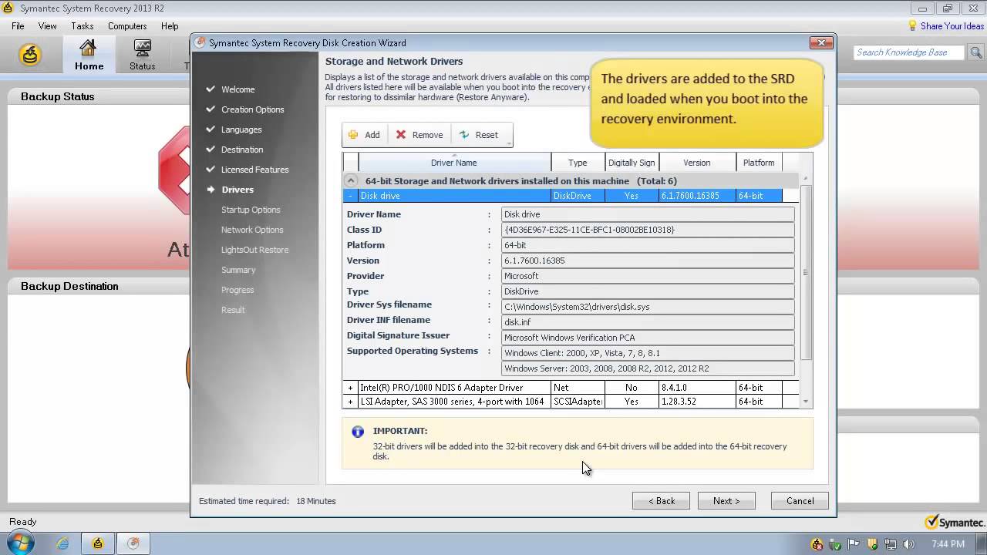The width and height of the screenshot is (987, 555).
Task: Expand the LSI Adapter SAS 3000 row
Action: click(350, 402)
